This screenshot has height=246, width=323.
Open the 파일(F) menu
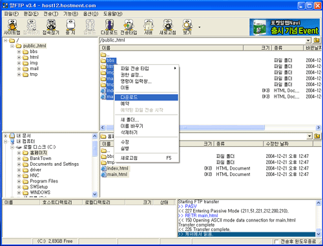point(12,14)
